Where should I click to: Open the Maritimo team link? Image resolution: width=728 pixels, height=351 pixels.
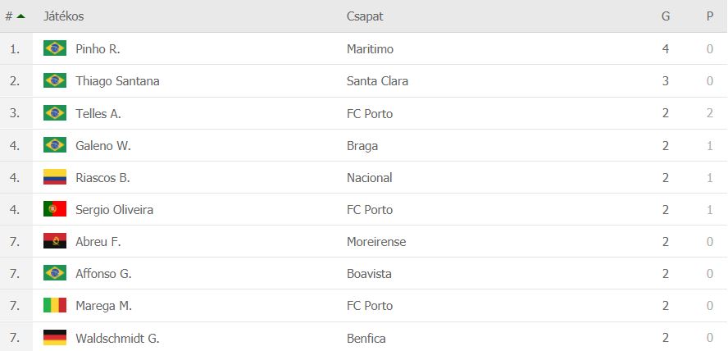click(x=370, y=48)
